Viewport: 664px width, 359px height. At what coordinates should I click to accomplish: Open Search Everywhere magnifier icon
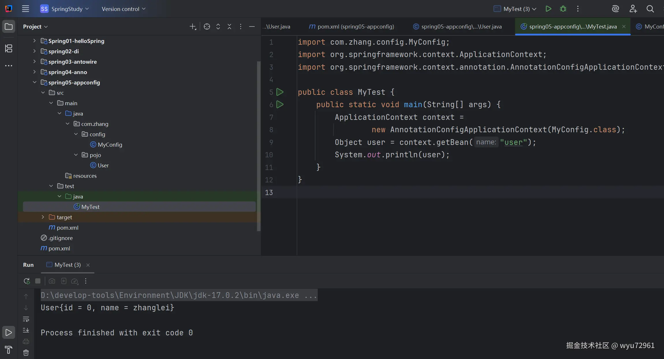650,9
